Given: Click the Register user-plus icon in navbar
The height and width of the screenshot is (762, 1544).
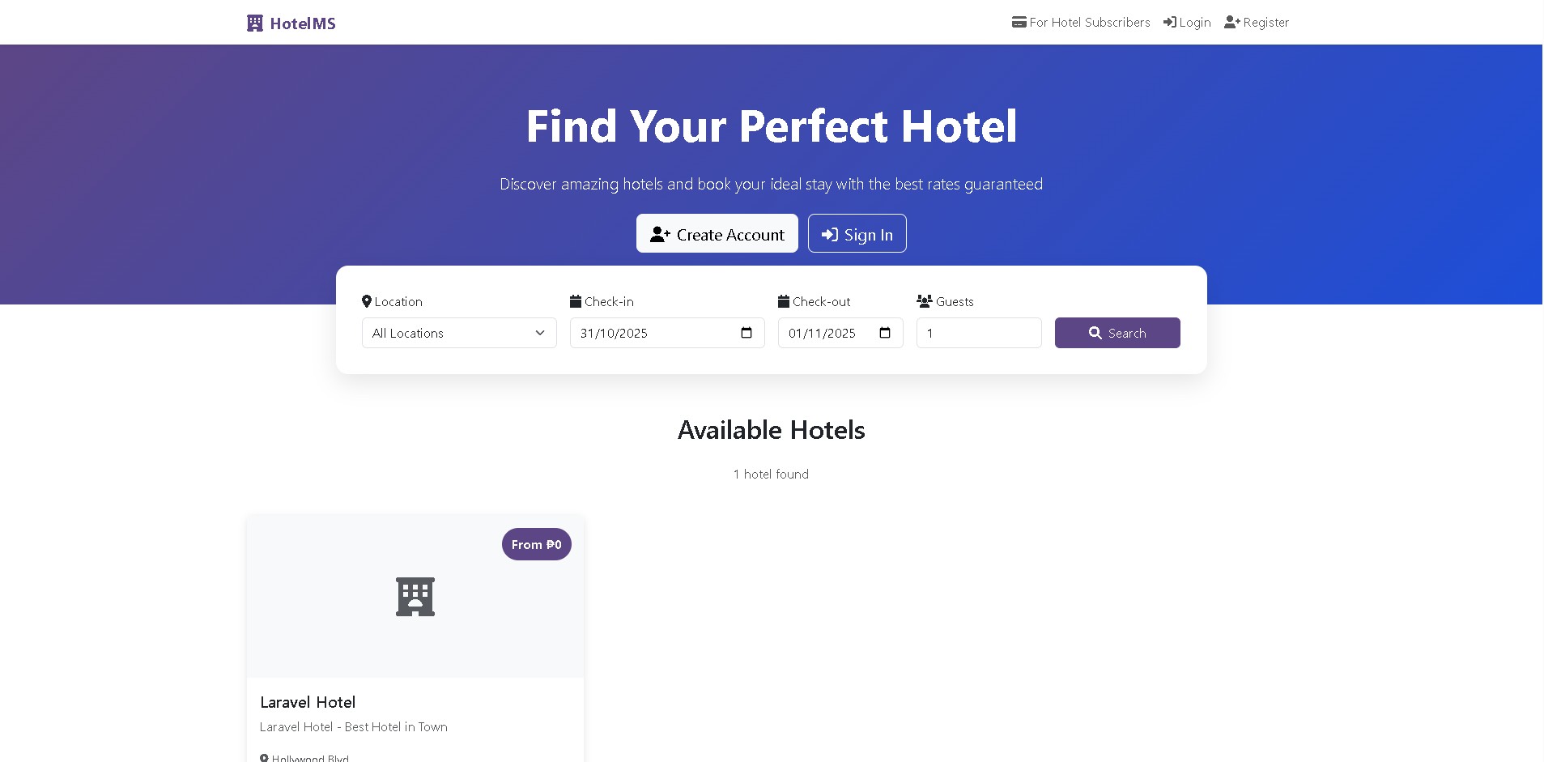Looking at the screenshot, I should click(x=1232, y=23).
